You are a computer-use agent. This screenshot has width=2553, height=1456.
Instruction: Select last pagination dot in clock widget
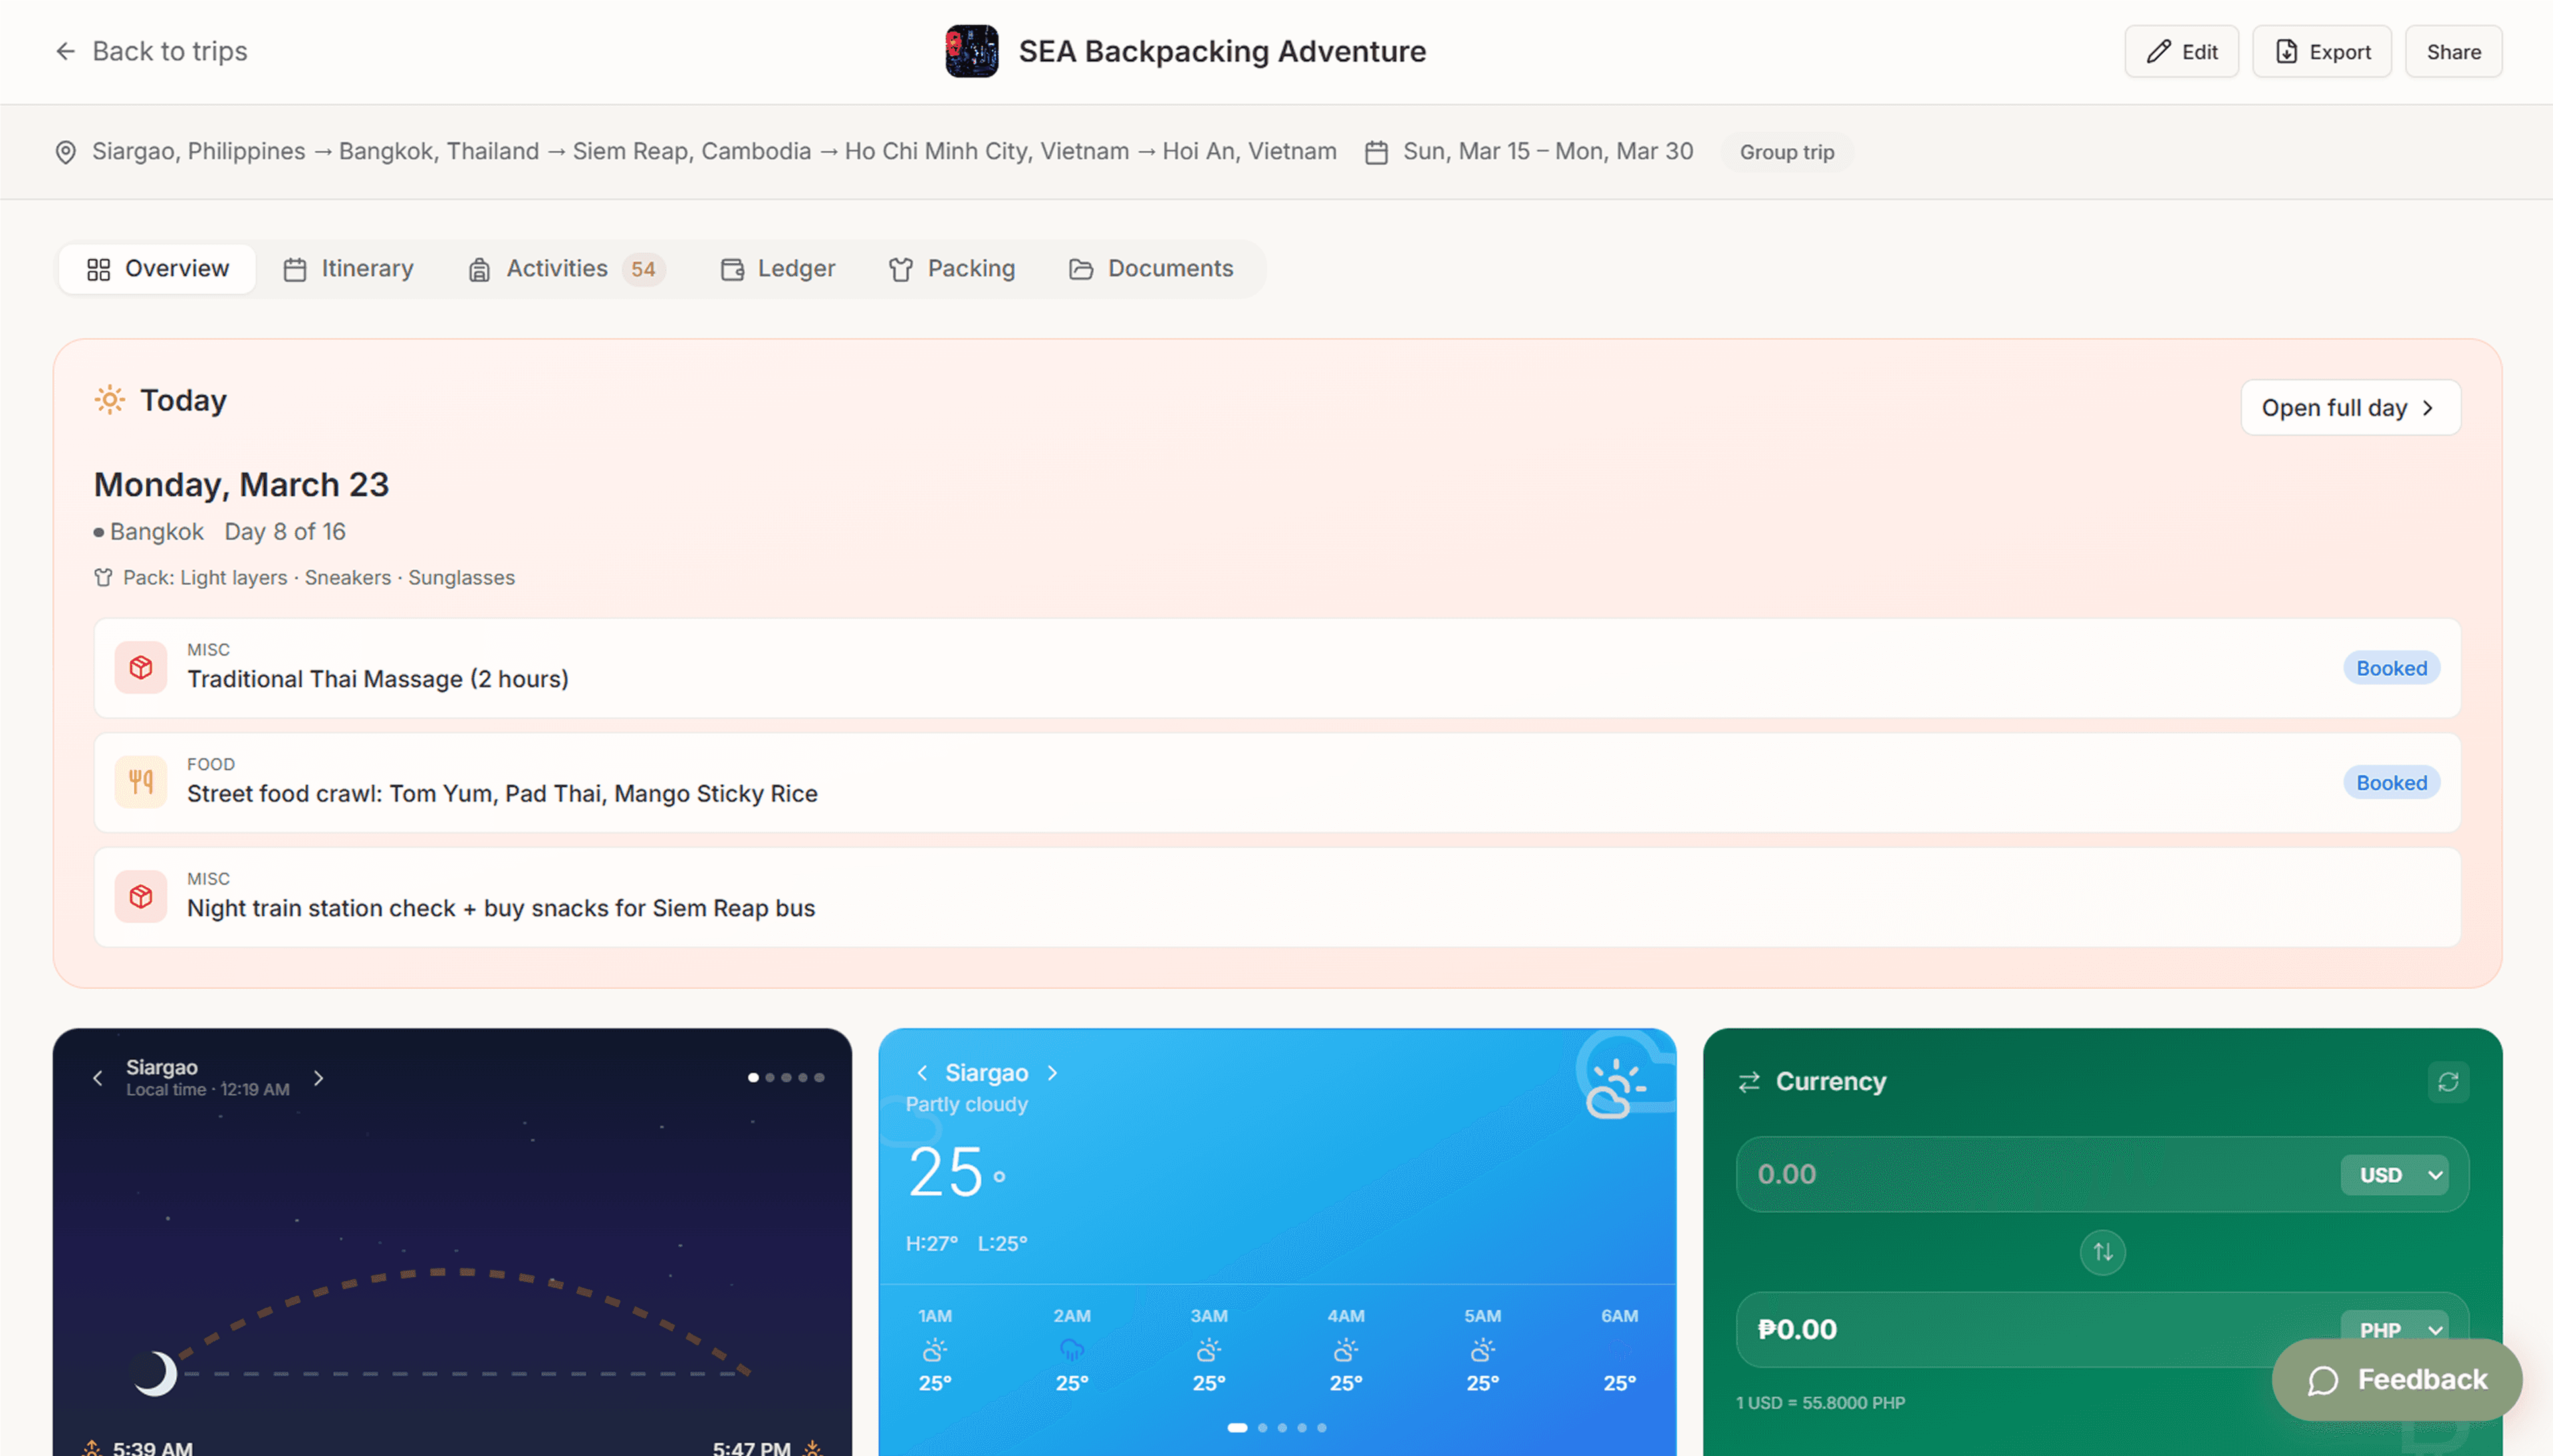[819, 1078]
